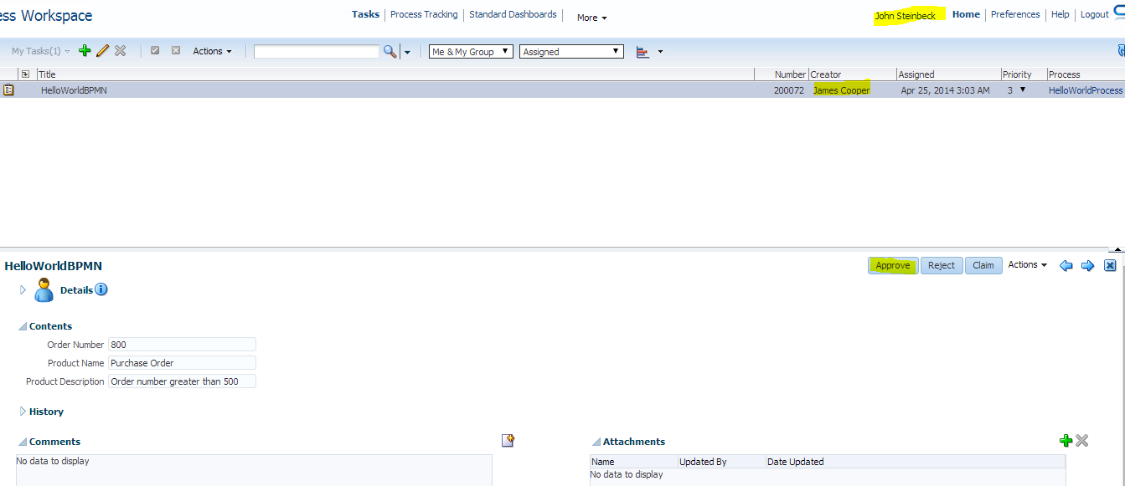Viewport: 1125px width, 486px height.
Task: Collapse the Comments section
Action: [x=23, y=443]
